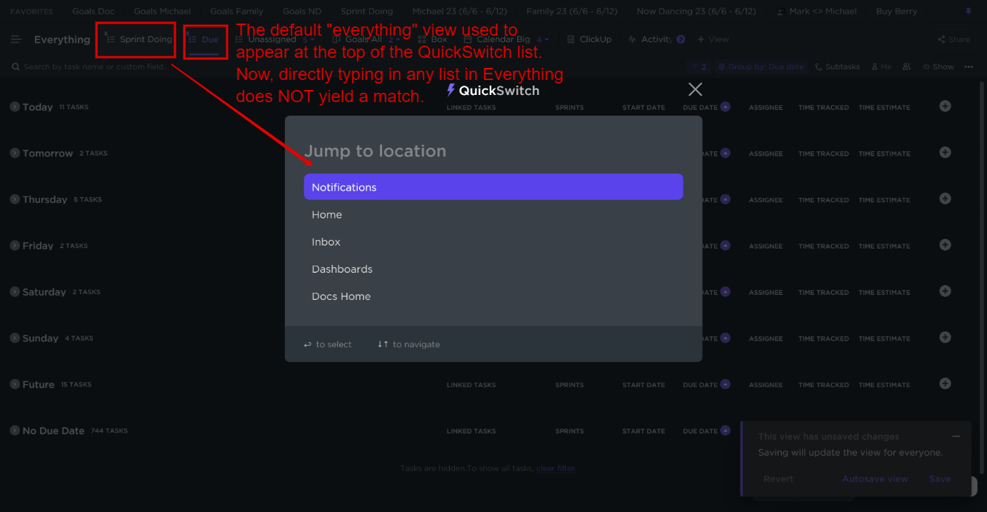Minimize the unsaved changes notice
The image size is (987, 512).
(956, 436)
